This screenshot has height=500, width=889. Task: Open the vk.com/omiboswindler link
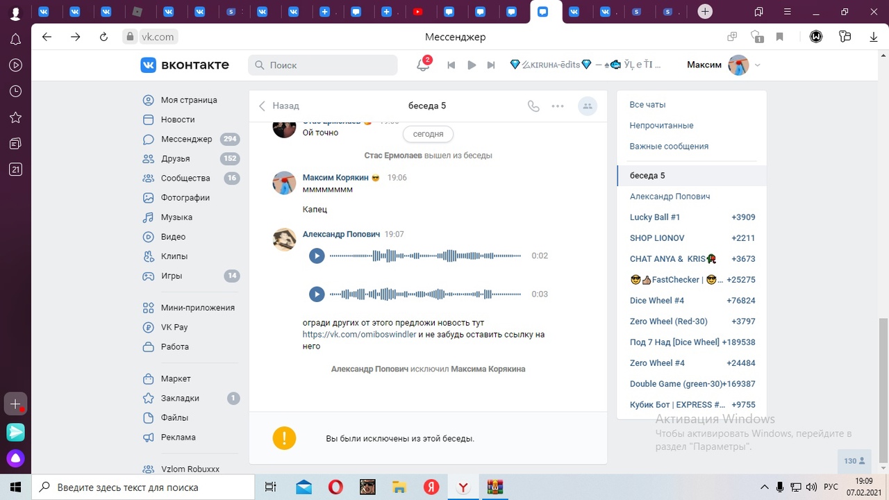pyautogui.click(x=359, y=334)
